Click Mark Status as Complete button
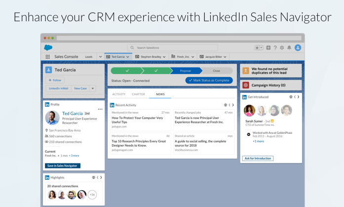344x207 pixels. (209, 80)
